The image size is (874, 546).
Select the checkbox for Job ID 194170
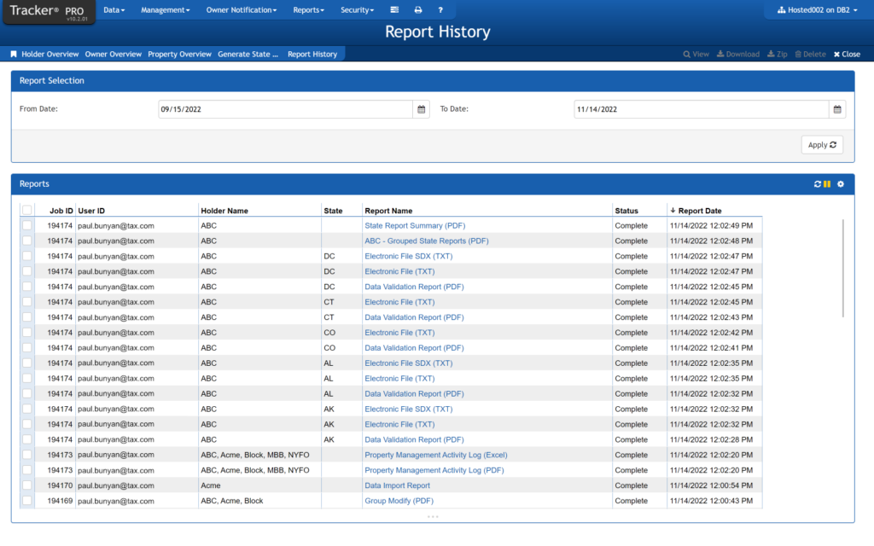coord(26,485)
